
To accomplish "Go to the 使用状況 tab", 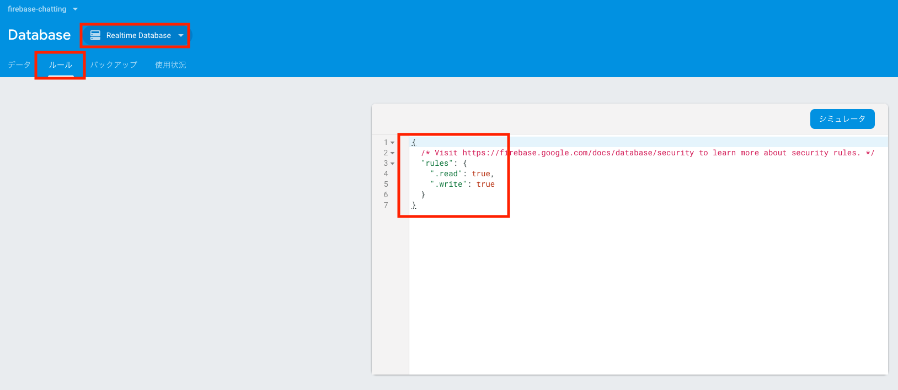I will [170, 64].
